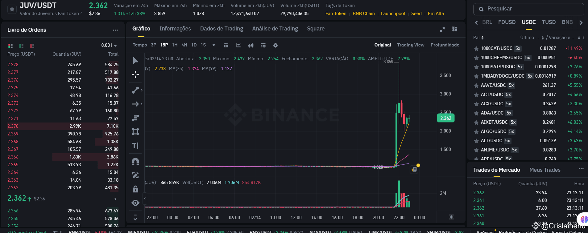588x233 pixels.
Task: Expand the chart to fullscreen
Action: [x=442, y=29]
